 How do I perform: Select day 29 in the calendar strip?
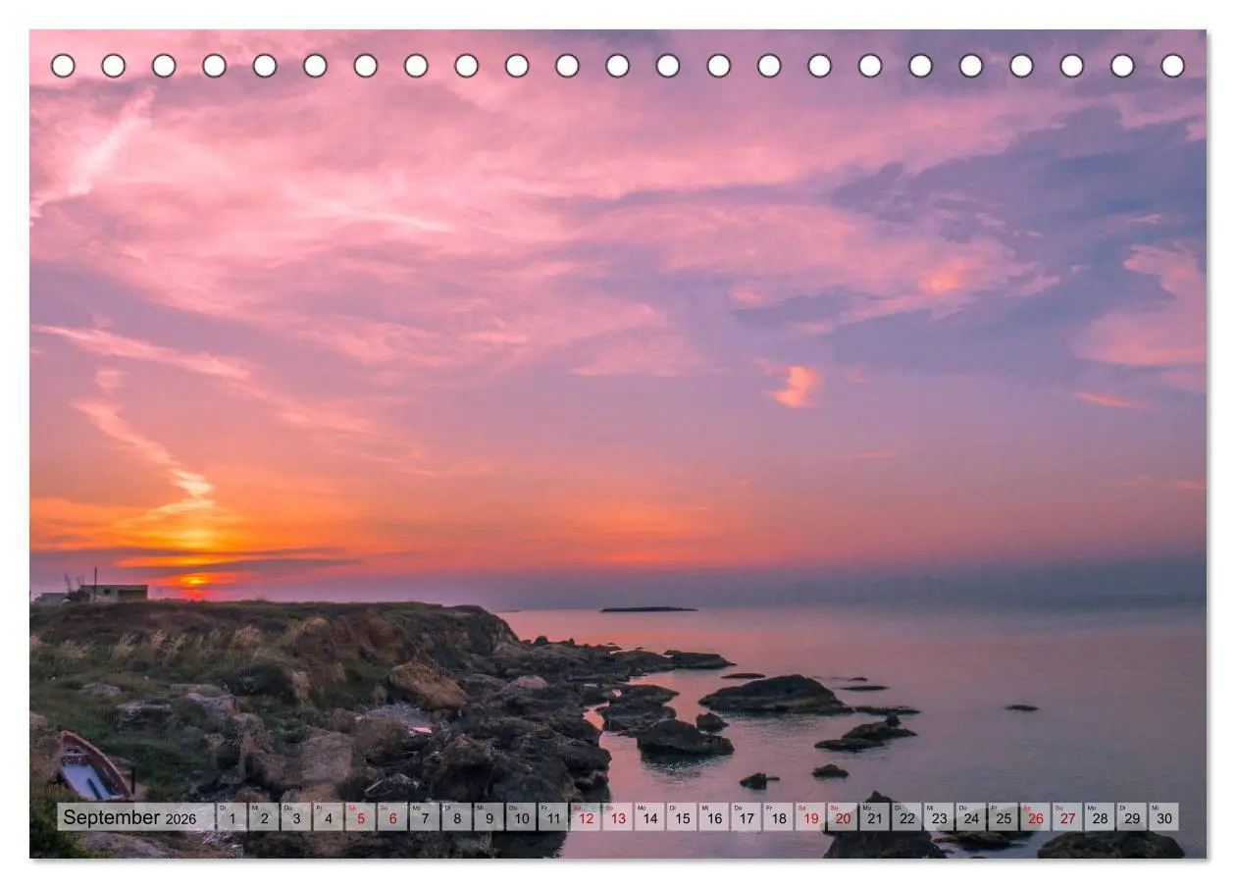(x=1131, y=817)
